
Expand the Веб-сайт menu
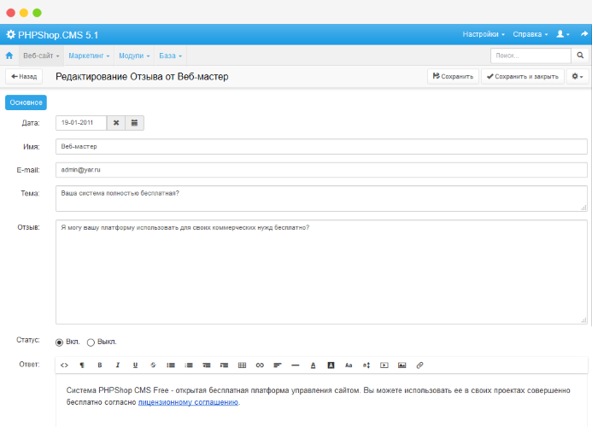(41, 56)
